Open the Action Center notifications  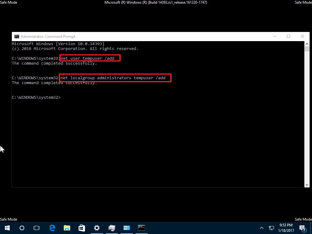click(x=303, y=228)
